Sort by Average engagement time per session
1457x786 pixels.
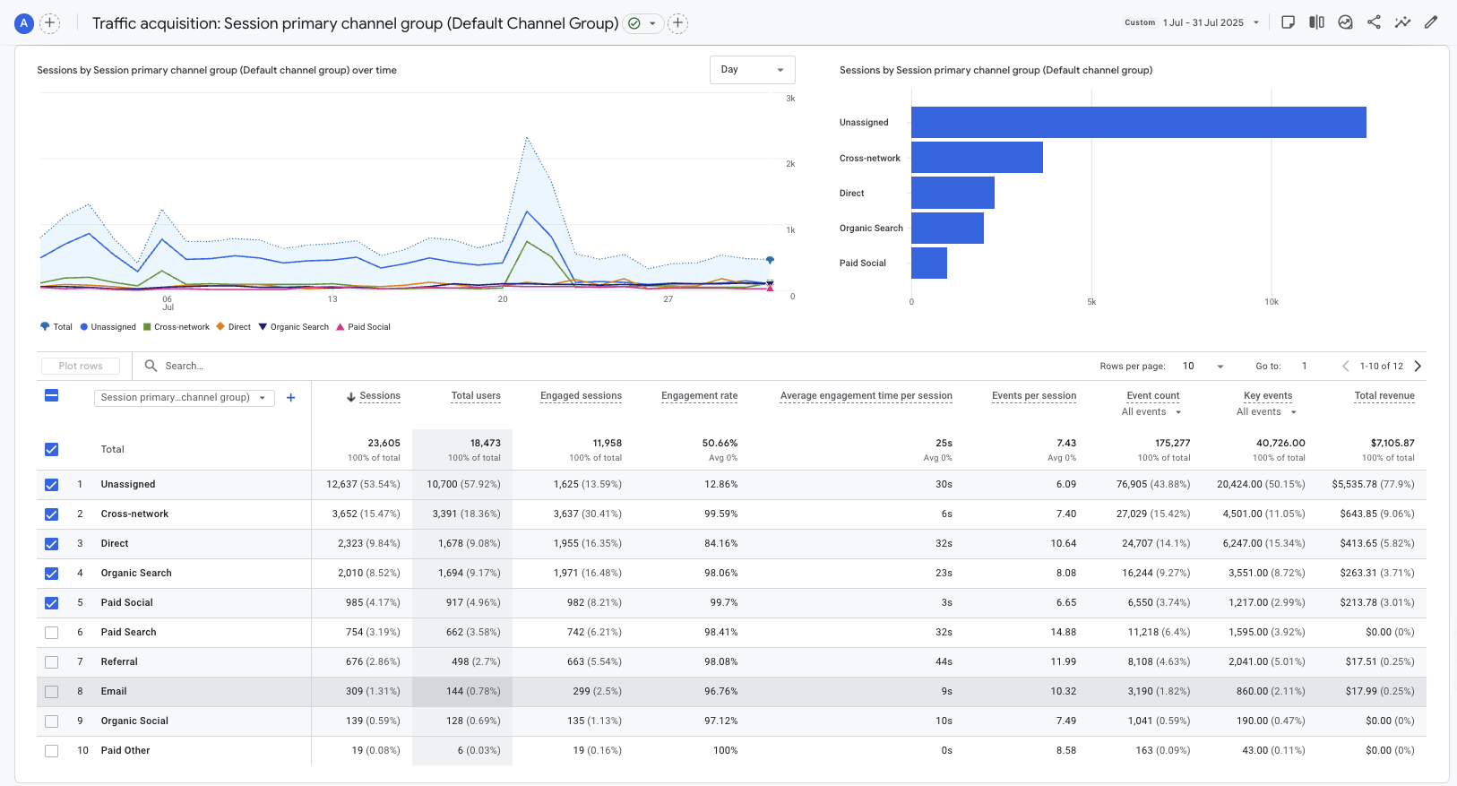point(866,396)
